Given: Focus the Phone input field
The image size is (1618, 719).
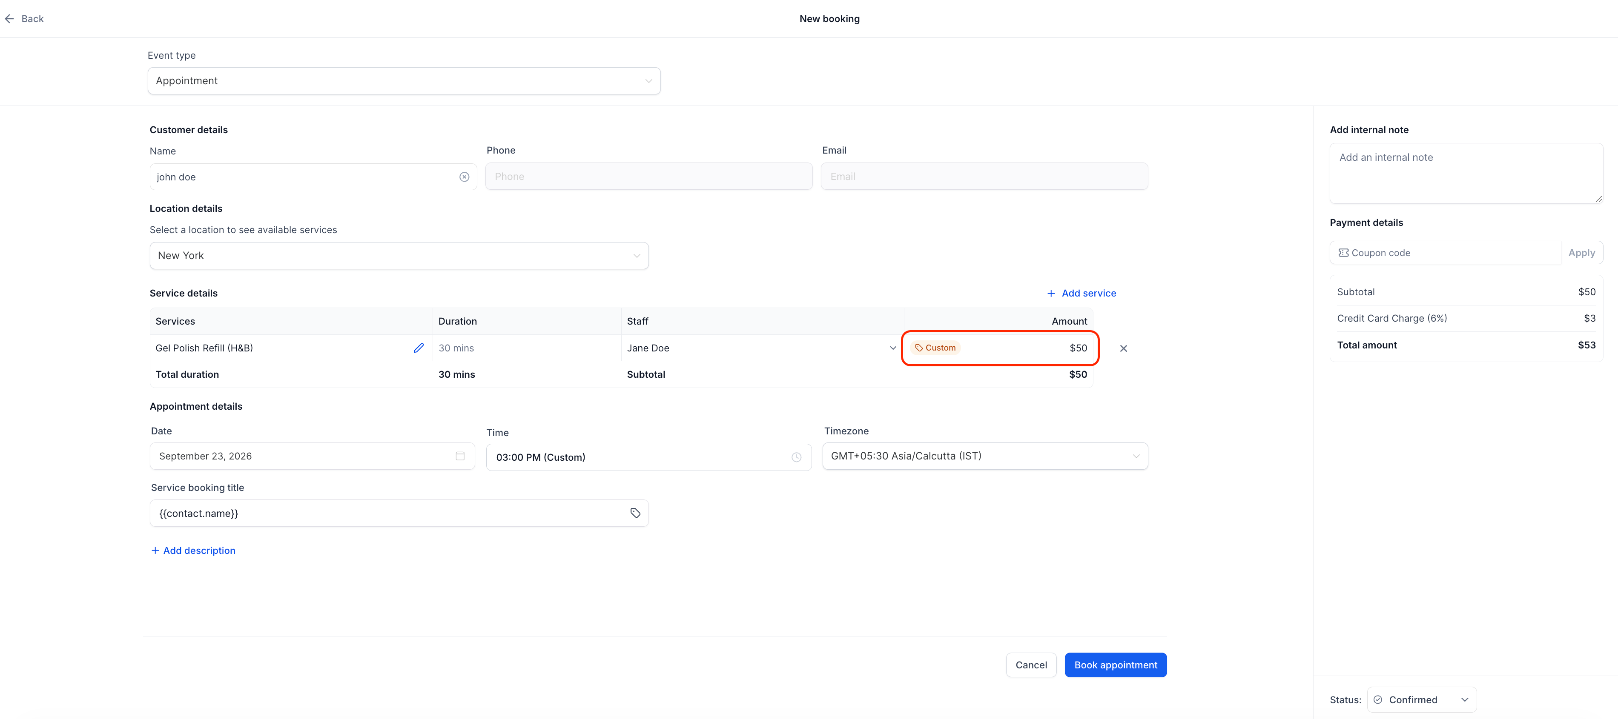Looking at the screenshot, I should tap(649, 177).
